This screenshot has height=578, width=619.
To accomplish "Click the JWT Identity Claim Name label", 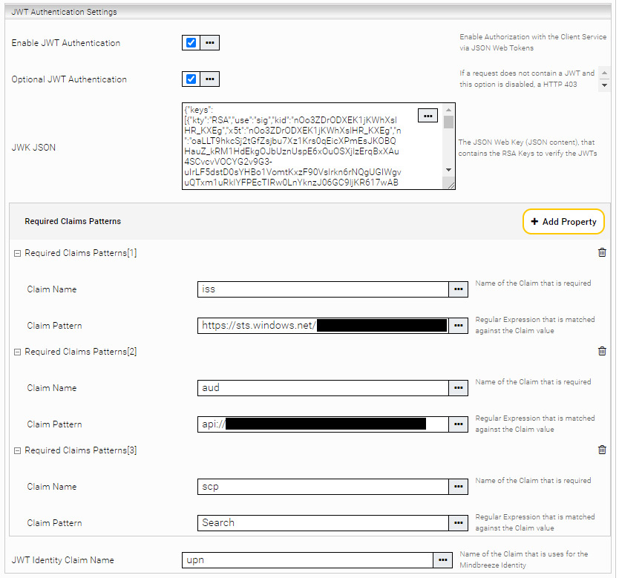I will (x=63, y=560).
